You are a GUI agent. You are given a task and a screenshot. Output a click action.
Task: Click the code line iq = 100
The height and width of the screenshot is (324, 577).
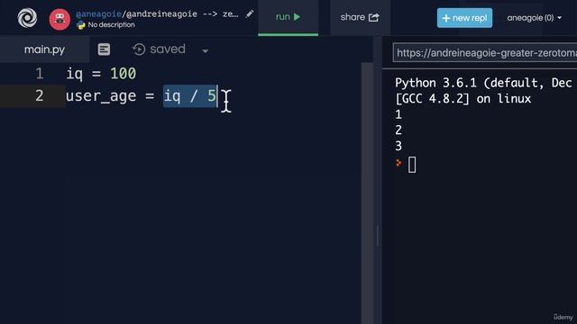click(x=101, y=74)
